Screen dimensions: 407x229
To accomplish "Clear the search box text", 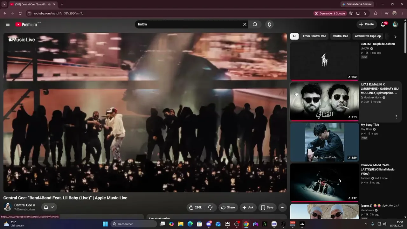I will [245, 24].
